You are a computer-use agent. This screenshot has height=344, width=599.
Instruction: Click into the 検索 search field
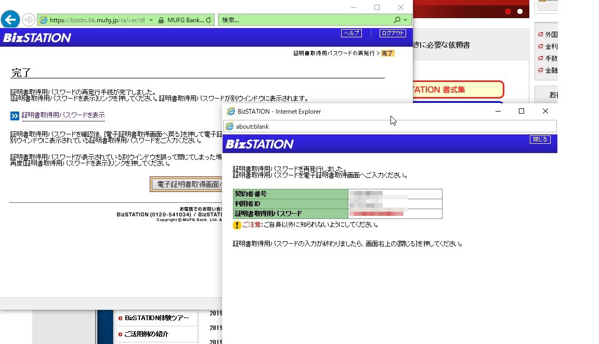306,20
